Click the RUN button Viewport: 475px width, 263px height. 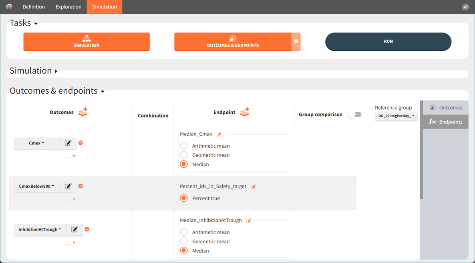point(388,42)
